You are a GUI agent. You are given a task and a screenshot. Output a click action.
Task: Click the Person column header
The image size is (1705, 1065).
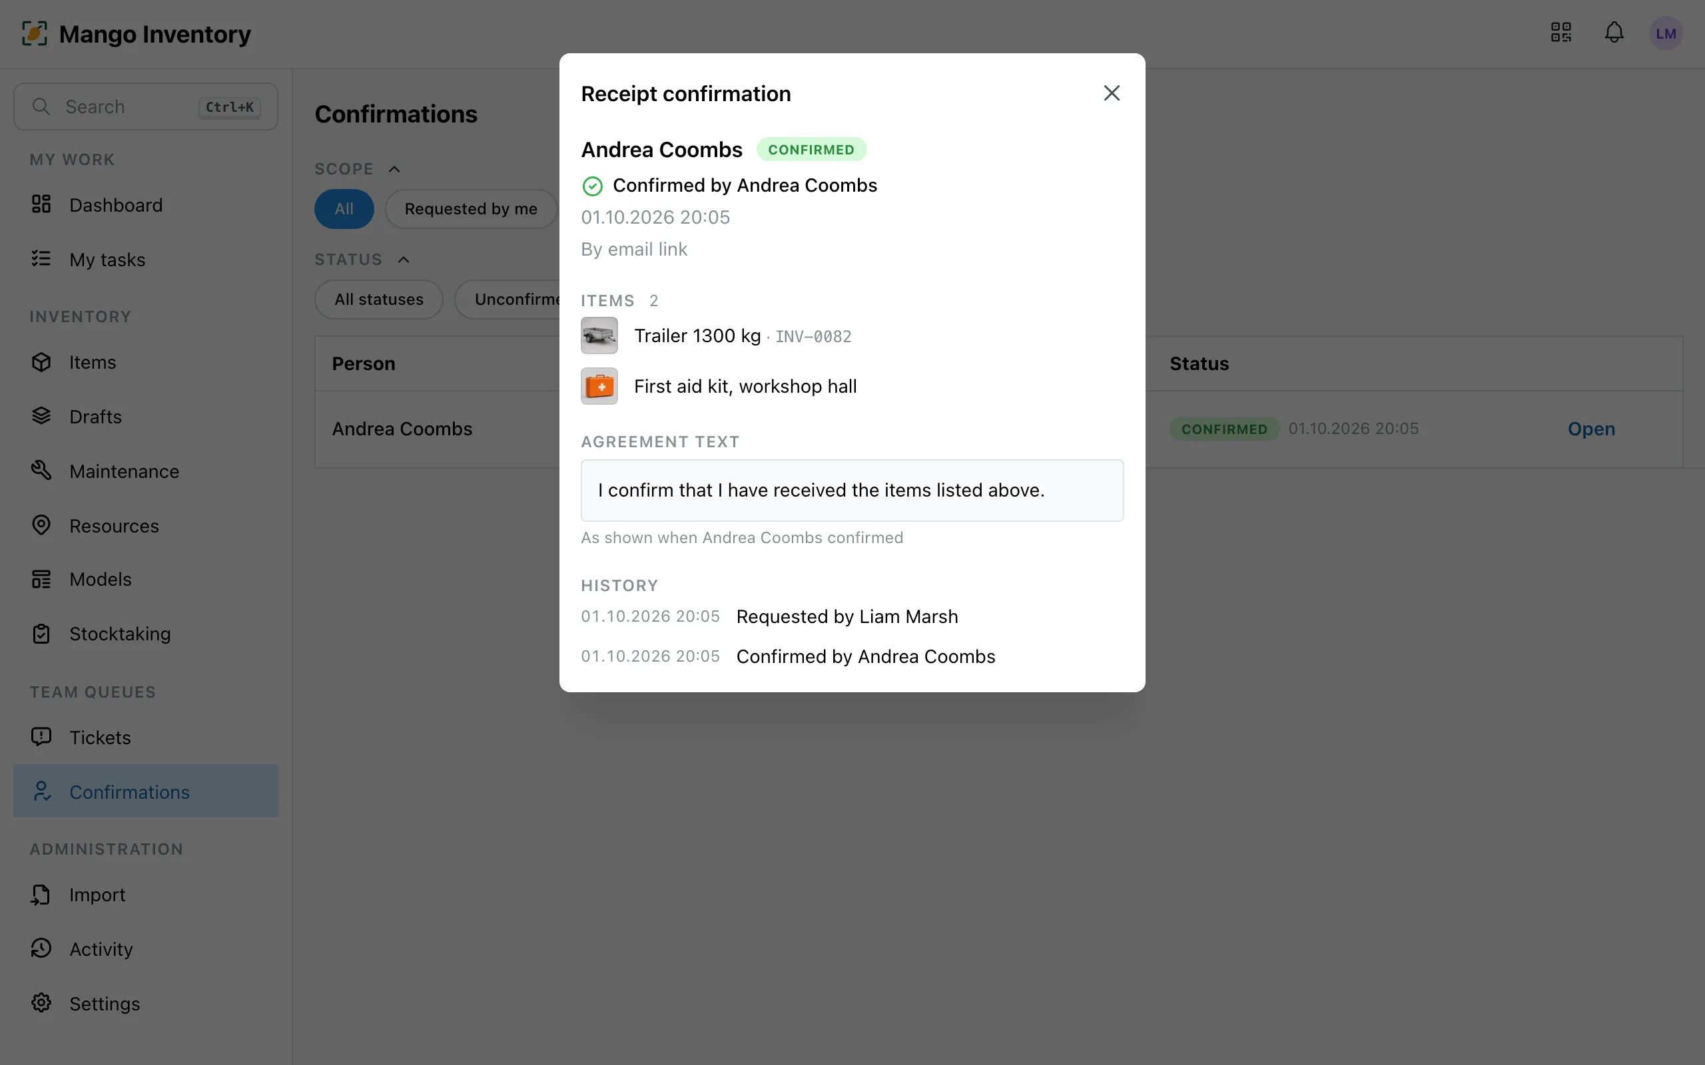pos(364,363)
